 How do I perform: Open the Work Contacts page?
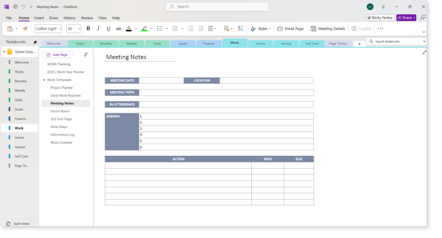pos(61,142)
